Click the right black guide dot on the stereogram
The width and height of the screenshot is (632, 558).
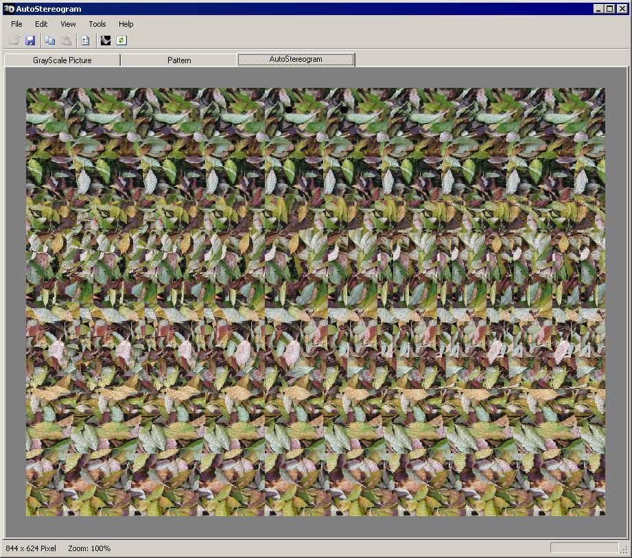pyautogui.click(x=344, y=109)
